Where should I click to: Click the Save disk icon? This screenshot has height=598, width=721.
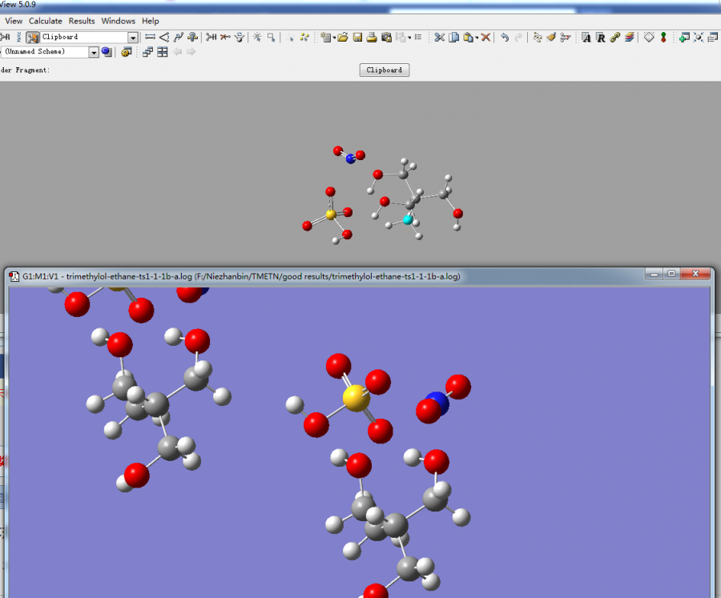(357, 37)
